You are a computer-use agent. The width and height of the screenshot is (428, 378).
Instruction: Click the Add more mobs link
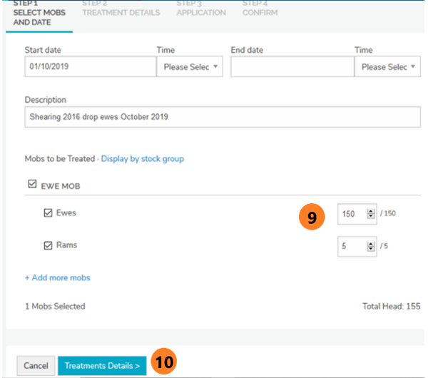[58, 277]
